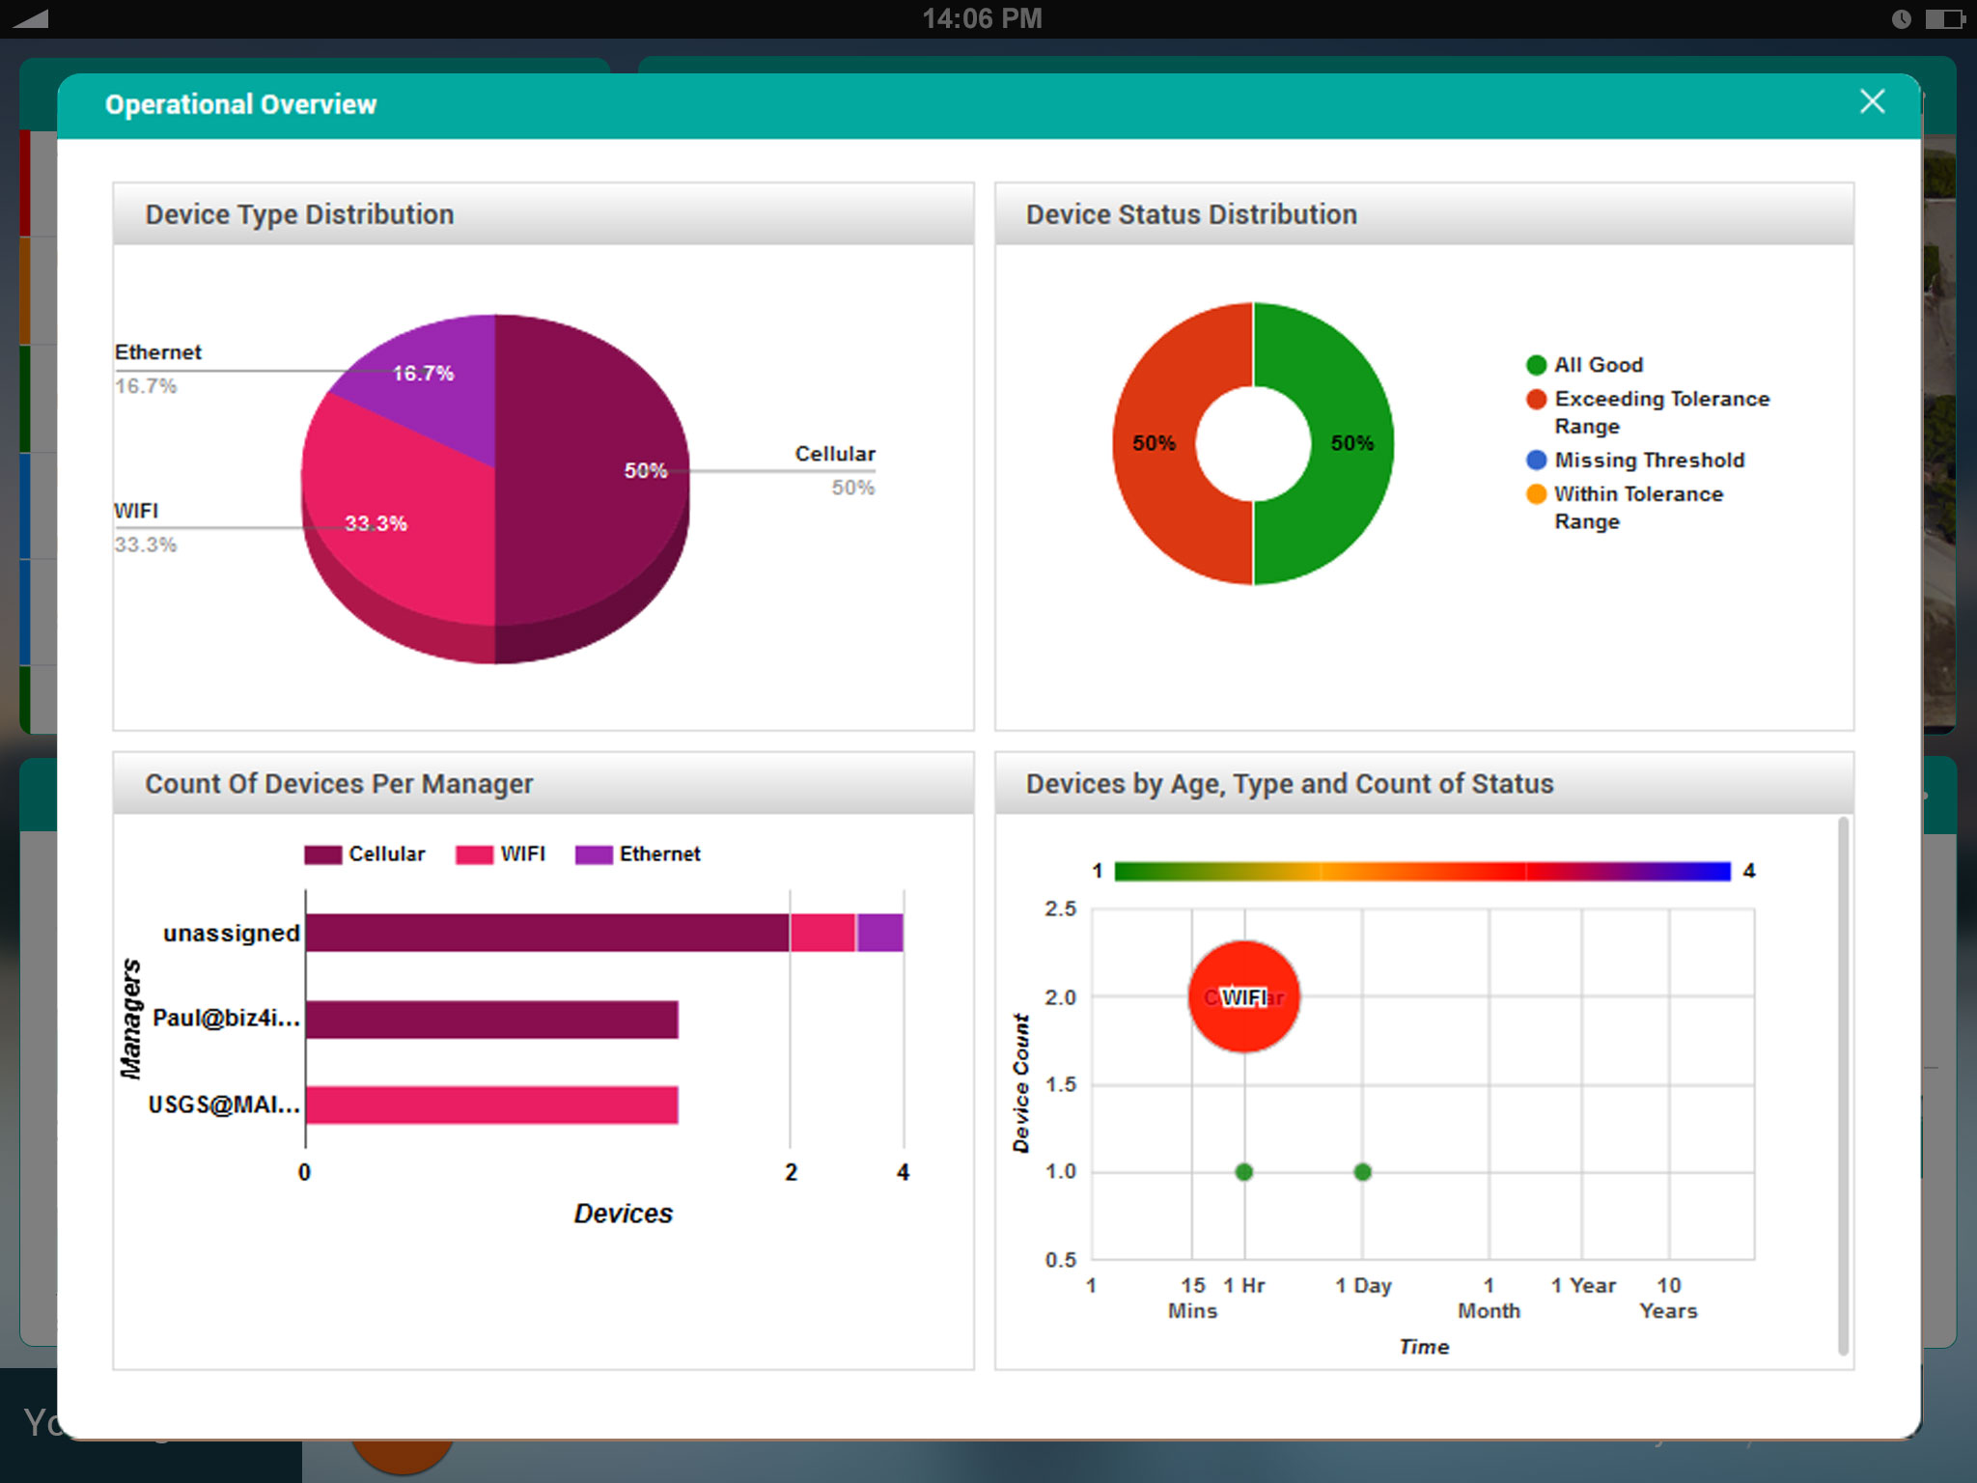
Task: Close the Operational Overview dialog
Action: [1872, 102]
